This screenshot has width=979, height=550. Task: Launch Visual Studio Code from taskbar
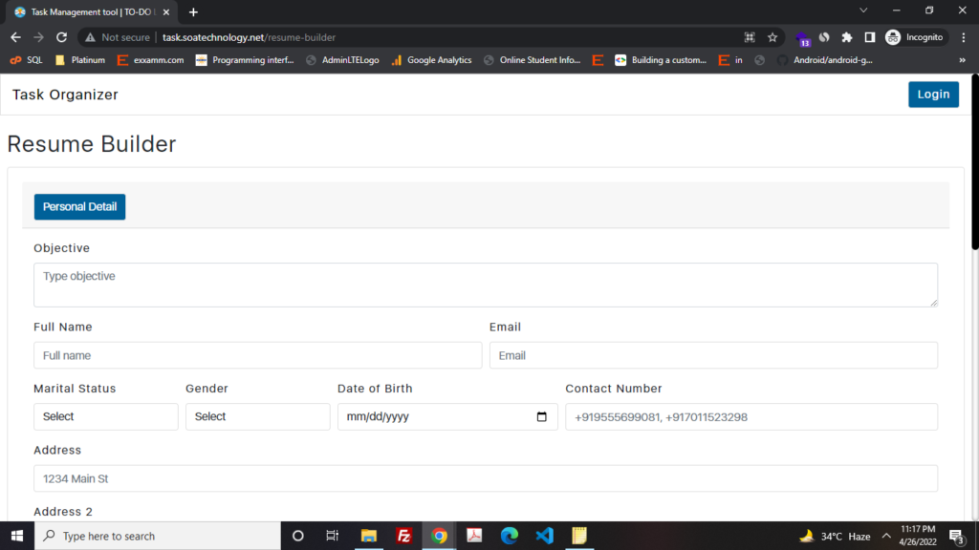544,536
